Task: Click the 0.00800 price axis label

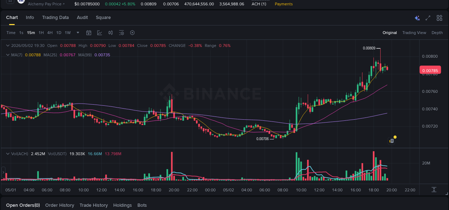Action: click(x=430, y=57)
